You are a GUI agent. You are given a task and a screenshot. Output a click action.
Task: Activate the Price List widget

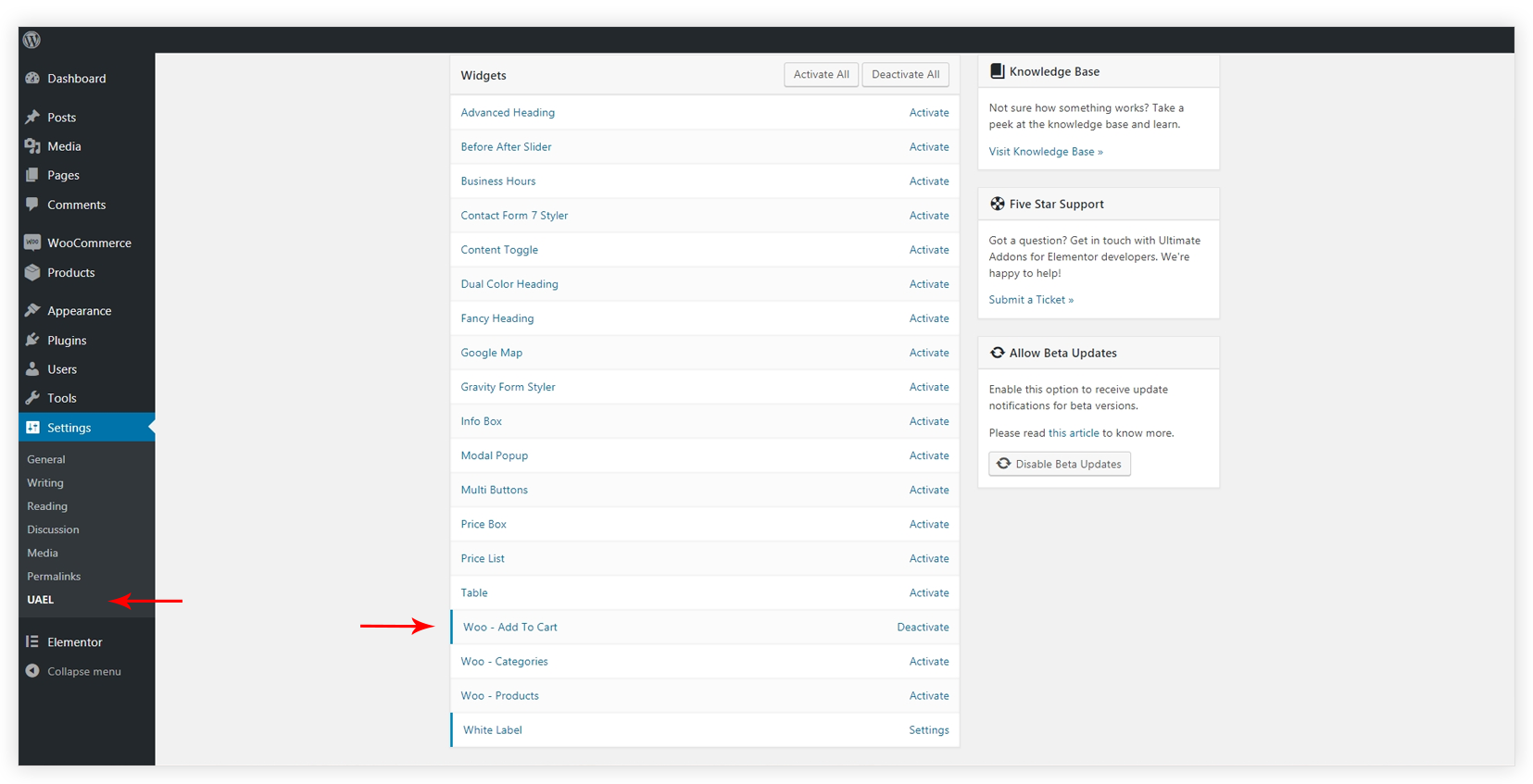(929, 558)
